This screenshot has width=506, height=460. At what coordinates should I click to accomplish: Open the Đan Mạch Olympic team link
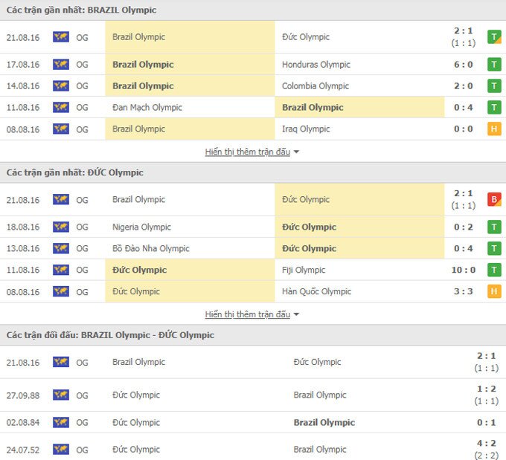[x=147, y=107]
